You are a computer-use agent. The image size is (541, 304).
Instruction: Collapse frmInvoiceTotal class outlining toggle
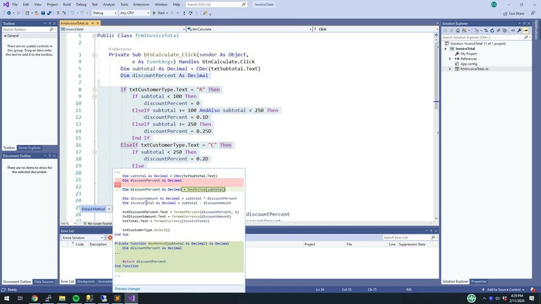(x=94, y=36)
